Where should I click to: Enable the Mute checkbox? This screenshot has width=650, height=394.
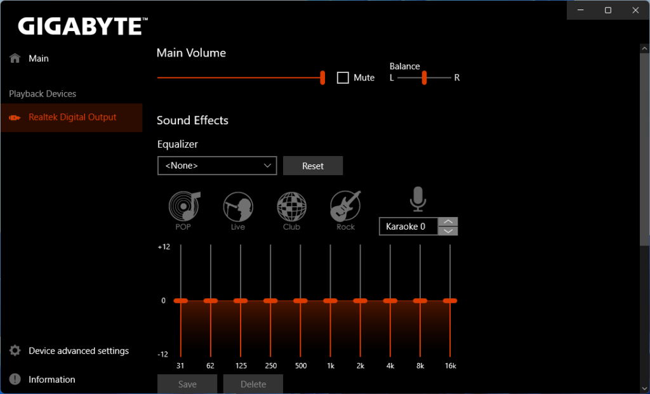(x=343, y=77)
